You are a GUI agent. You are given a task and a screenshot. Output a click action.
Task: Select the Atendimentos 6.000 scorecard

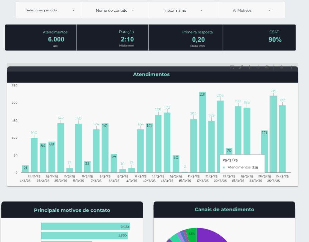[41, 37]
